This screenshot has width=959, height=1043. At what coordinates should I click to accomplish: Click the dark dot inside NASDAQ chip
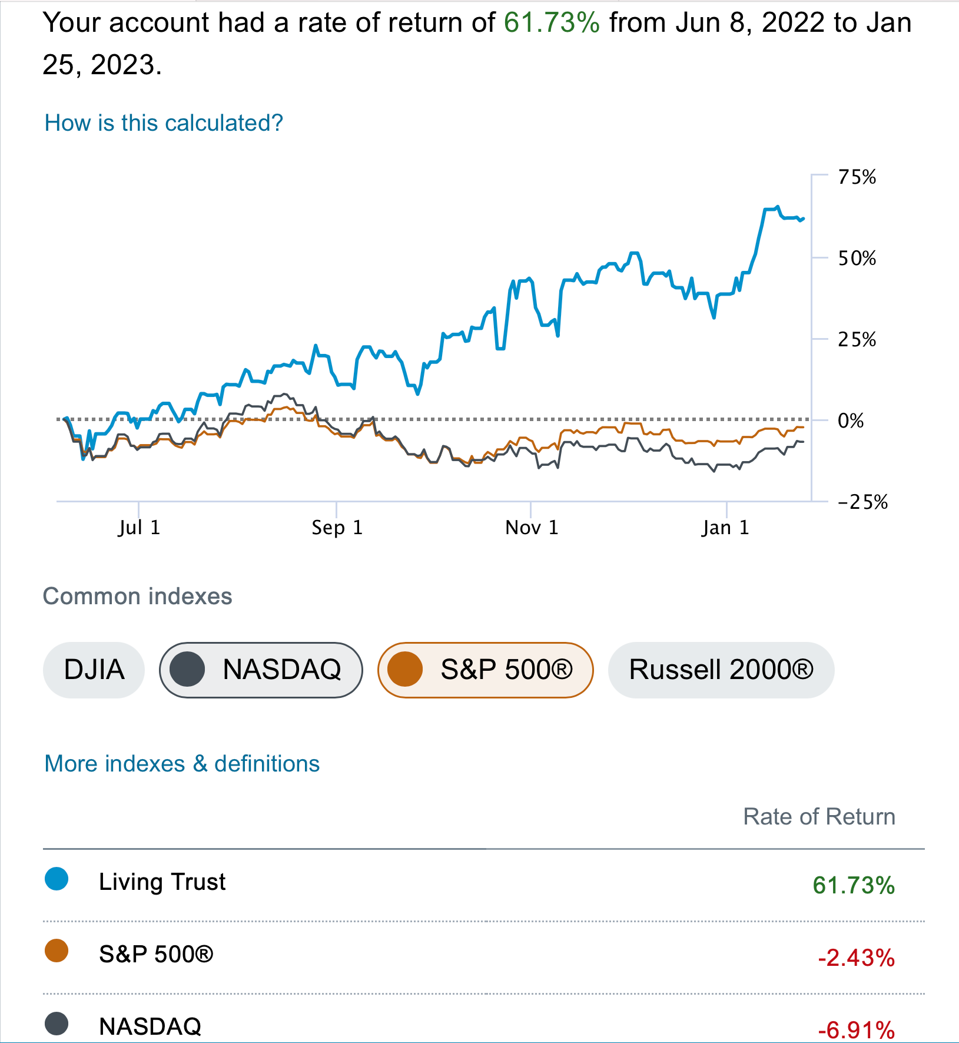187,670
